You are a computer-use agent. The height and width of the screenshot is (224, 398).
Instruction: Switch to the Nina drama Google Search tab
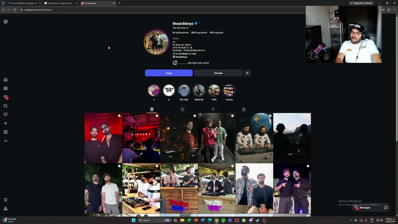pyautogui.click(x=60, y=3)
